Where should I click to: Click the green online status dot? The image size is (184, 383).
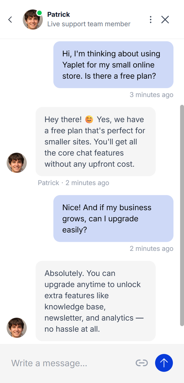pos(39,13)
